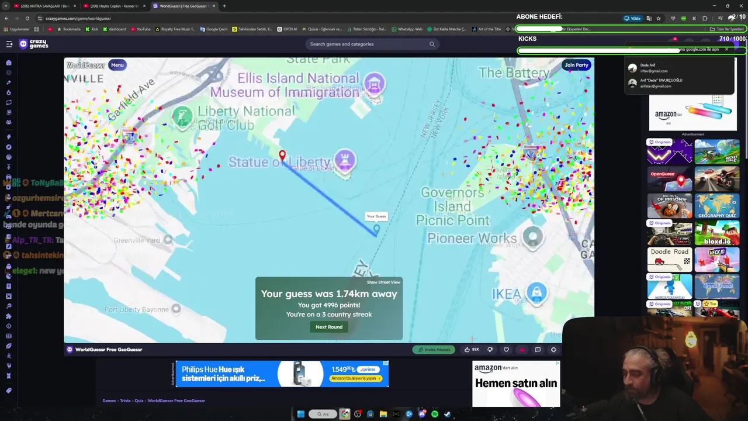Viewport: 748px width, 421px height.
Task: Close the Google sign-in prompt
Action: tap(726, 49)
